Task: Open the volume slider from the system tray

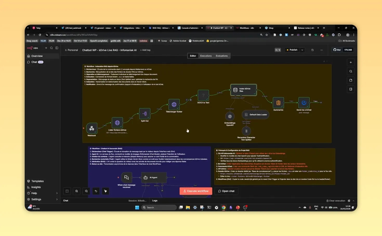Action: tap(326, 207)
